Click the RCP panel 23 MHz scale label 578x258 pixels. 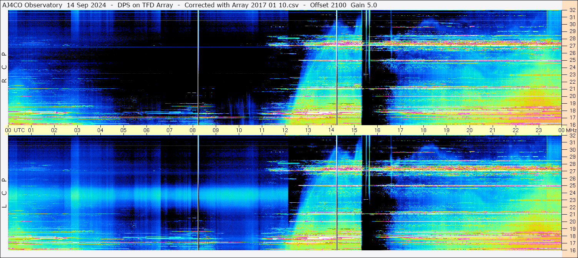(572, 74)
